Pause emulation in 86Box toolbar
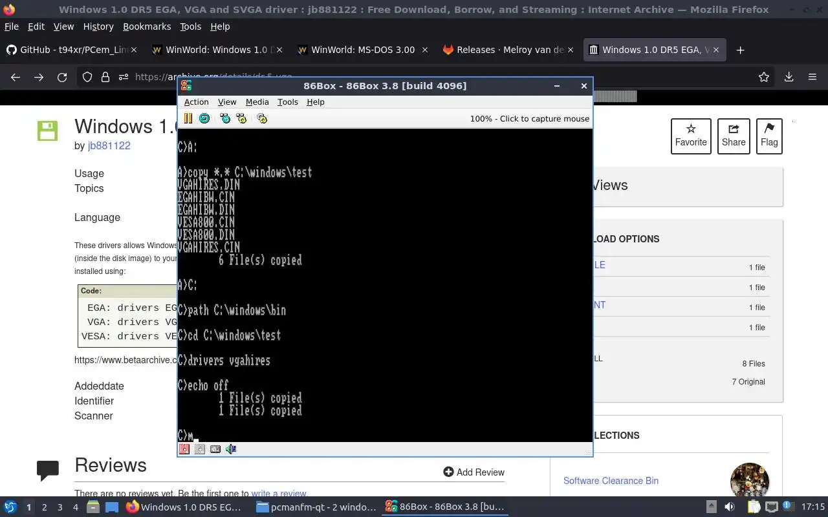 tap(188, 118)
